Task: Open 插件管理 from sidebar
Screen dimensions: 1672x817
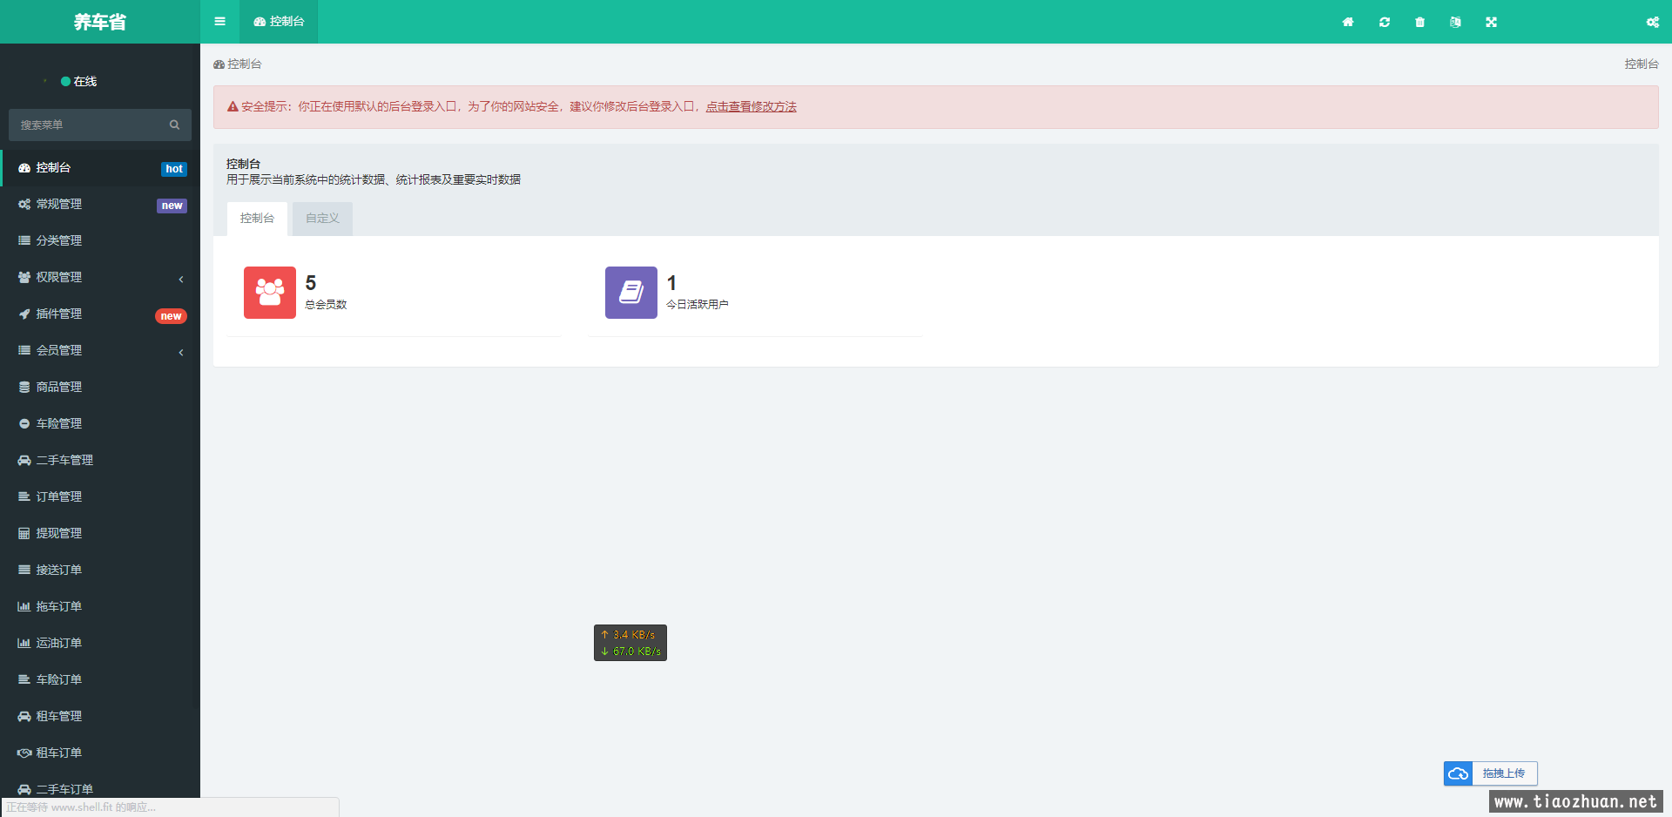Action: (59, 314)
